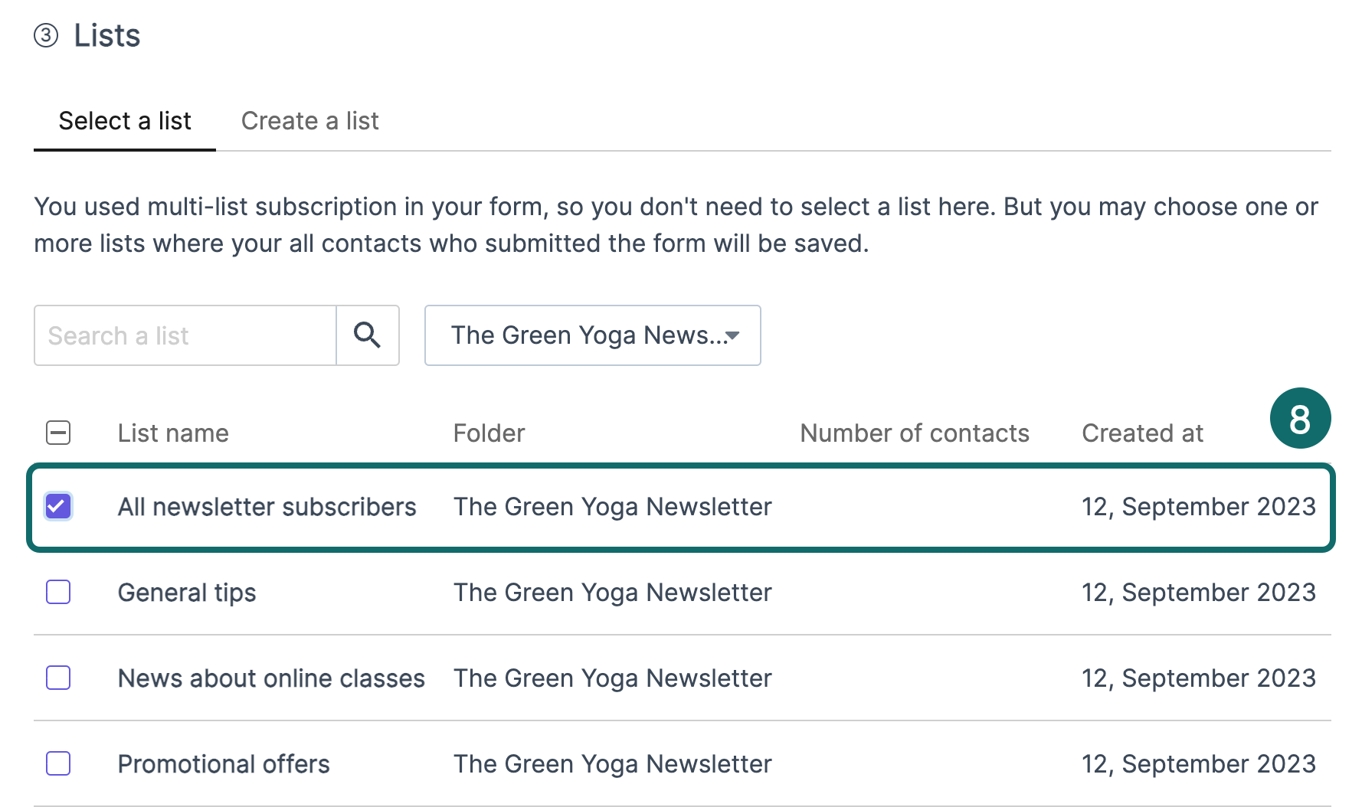Open the Green Yoga Newsletter folder dropdown
The height and width of the screenshot is (807, 1362).
point(592,335)
